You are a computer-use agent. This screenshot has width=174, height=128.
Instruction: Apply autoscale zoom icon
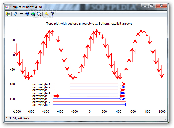[39, 14]
